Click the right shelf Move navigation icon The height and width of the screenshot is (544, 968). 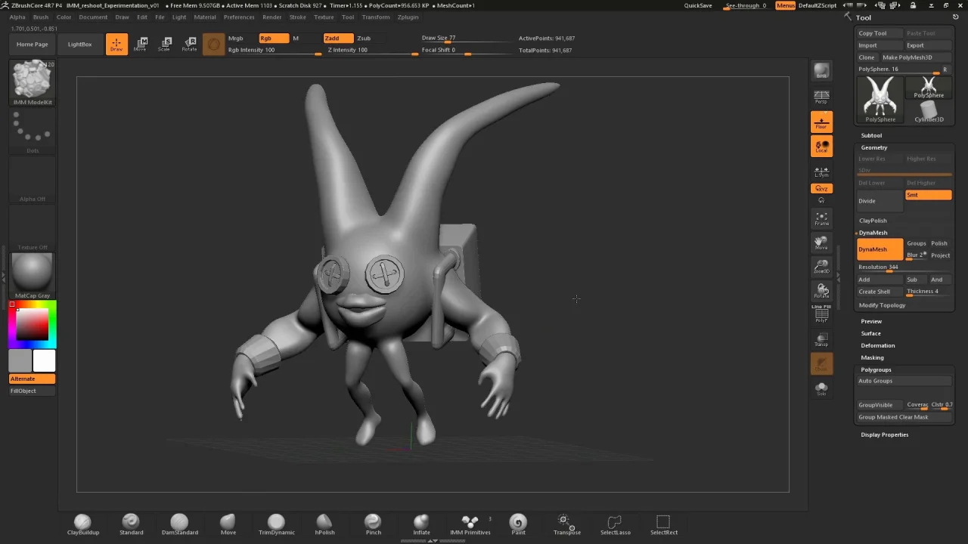tap(821, 243)
